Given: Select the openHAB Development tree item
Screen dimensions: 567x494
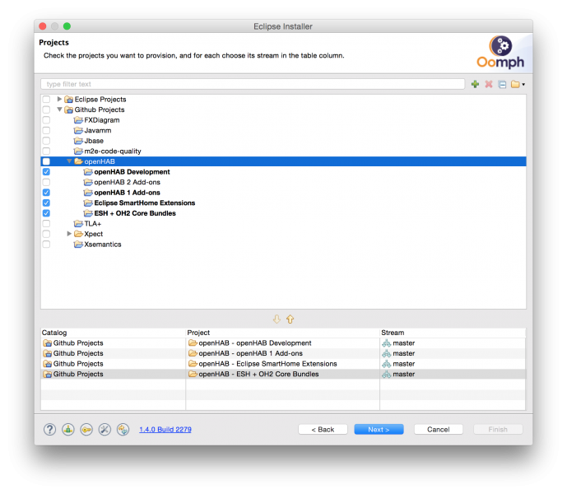Looking at the screenshot, I should coord(132,171).
